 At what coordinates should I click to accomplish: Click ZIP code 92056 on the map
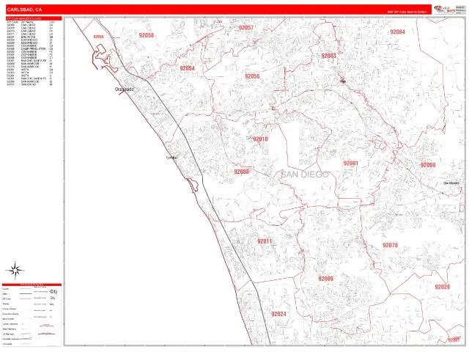(x=252, y=76)
